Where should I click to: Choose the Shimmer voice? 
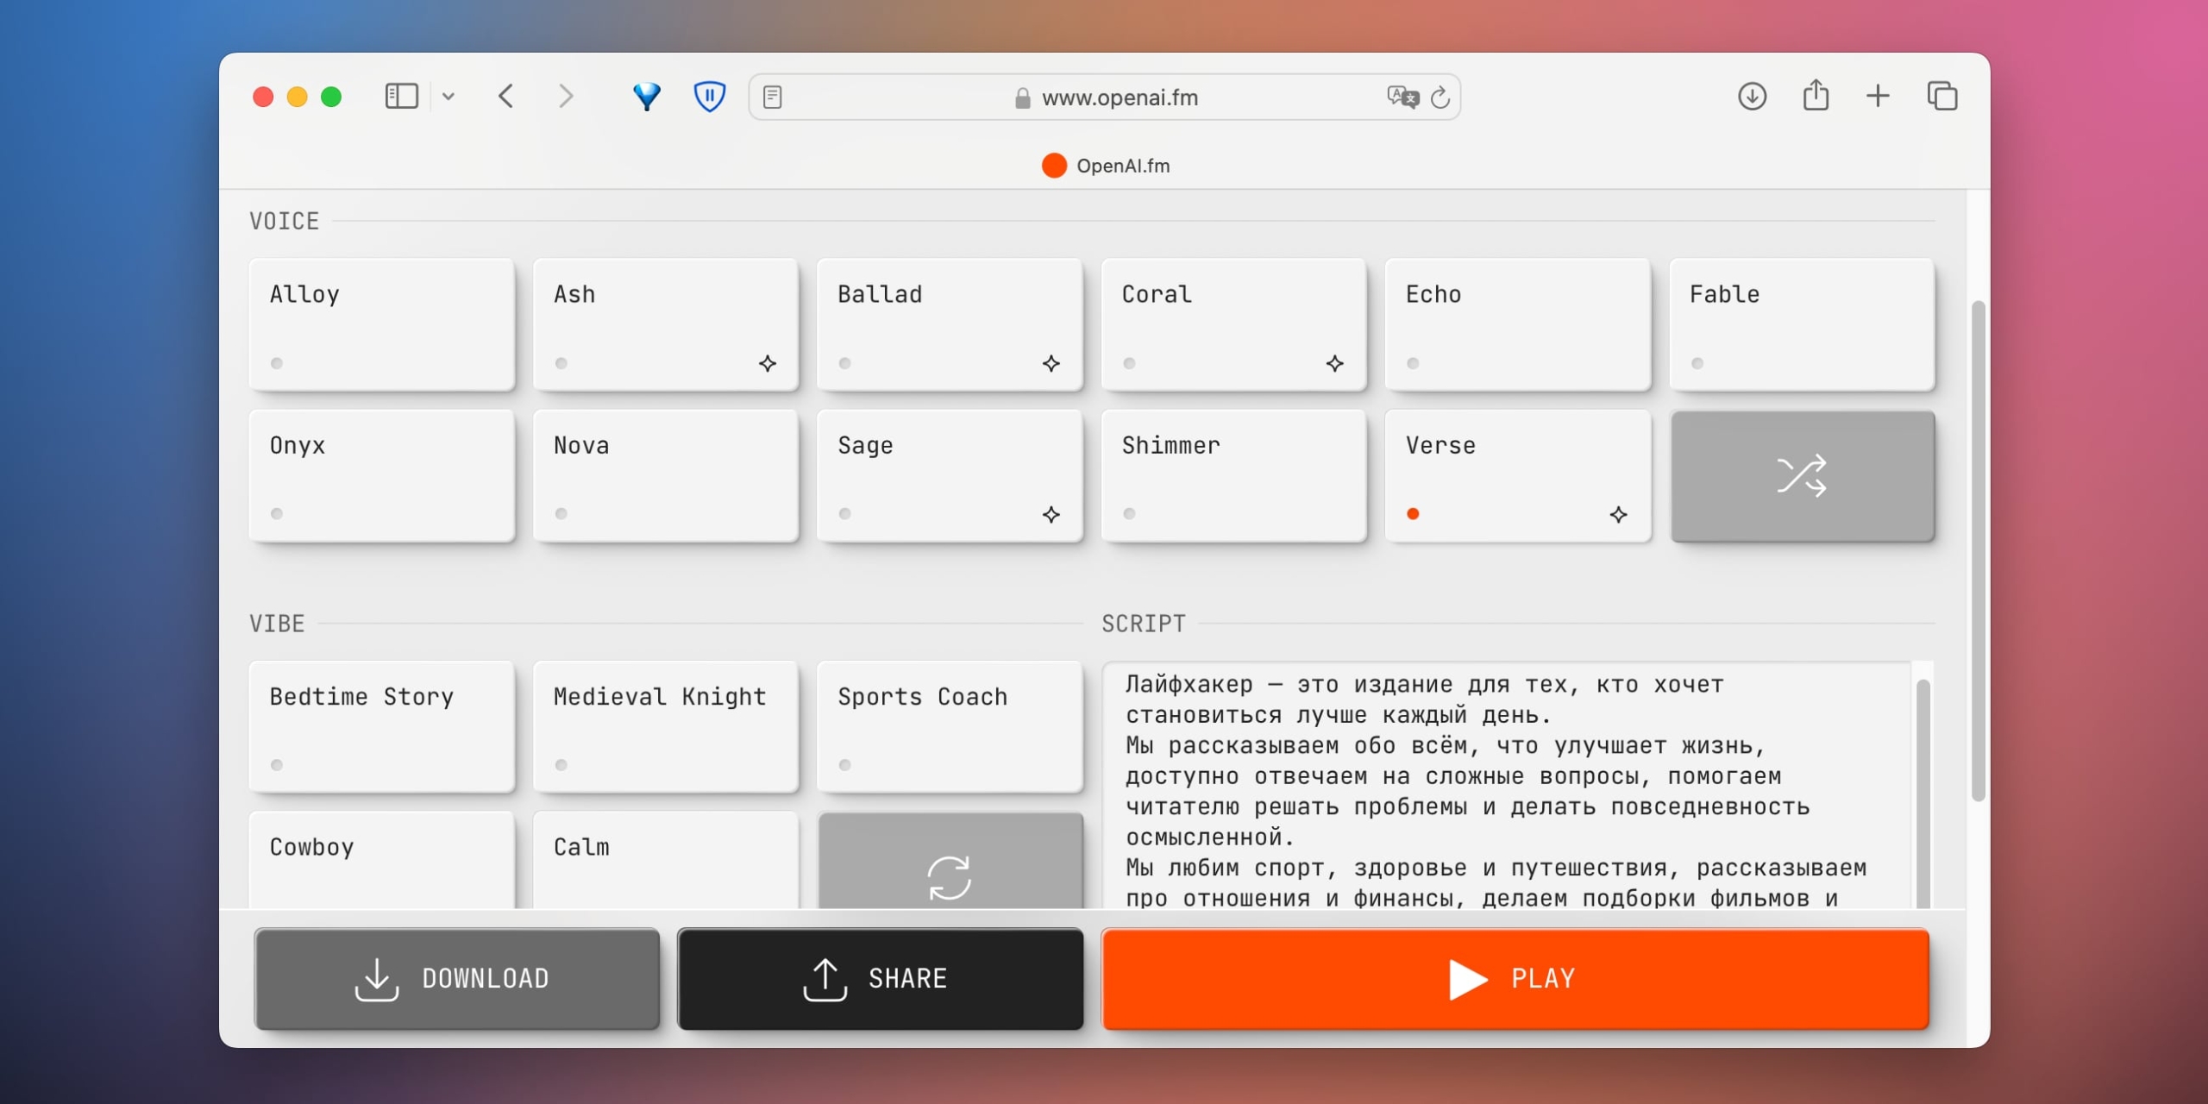pyautogui.click(x=1233, y=476)
